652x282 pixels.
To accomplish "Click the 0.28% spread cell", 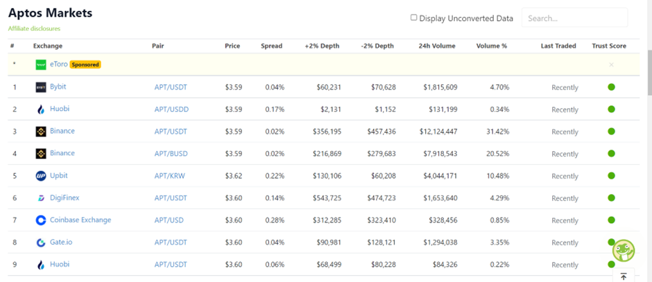I will (275, 220).
